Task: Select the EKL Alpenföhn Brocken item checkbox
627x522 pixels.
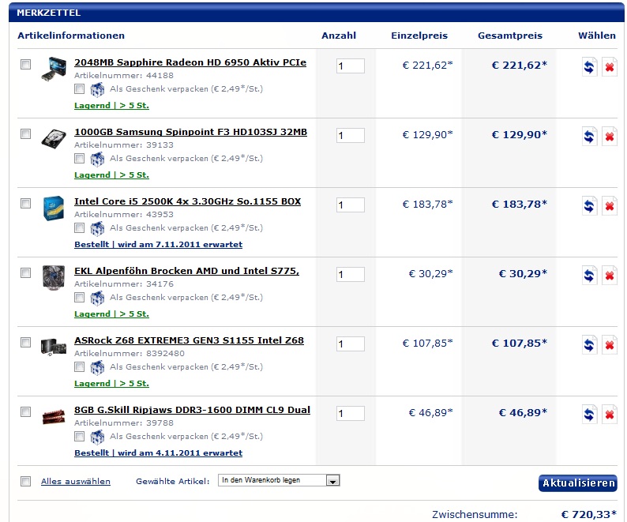Action: (x=25, y=273)
